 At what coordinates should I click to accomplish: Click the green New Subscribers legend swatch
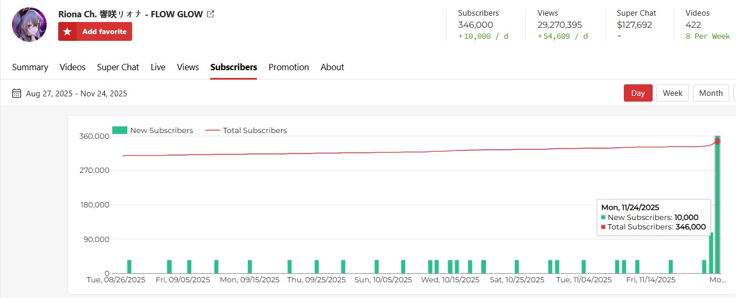coord(120,130)
